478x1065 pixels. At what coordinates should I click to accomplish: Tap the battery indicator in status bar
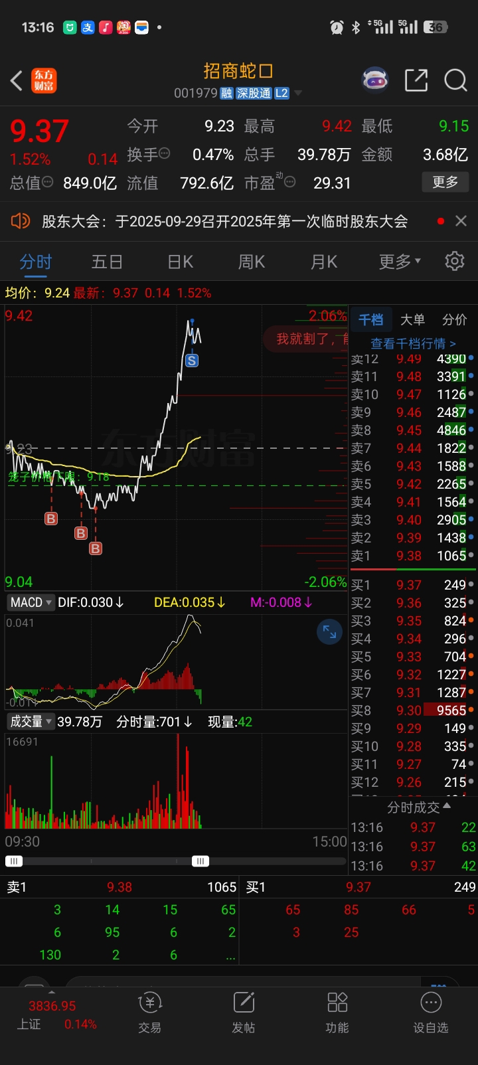tap(436, 27)
